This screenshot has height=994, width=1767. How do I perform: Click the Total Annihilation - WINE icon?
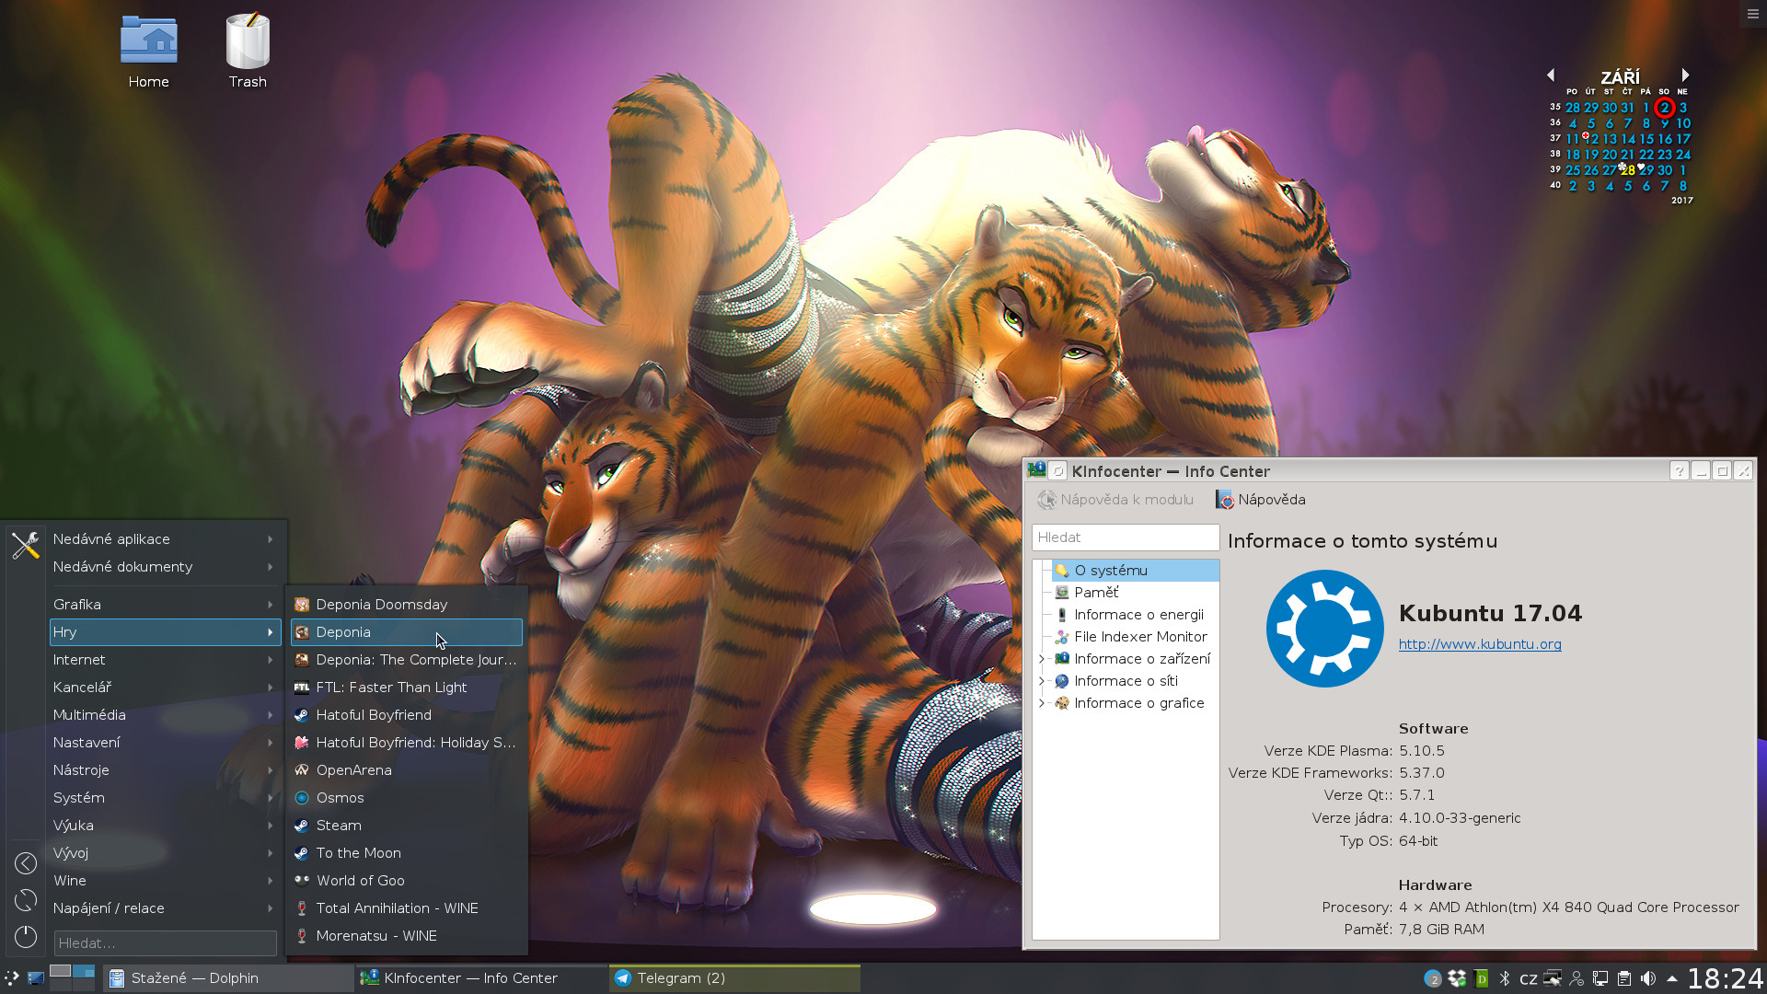(x=302, y=908)
